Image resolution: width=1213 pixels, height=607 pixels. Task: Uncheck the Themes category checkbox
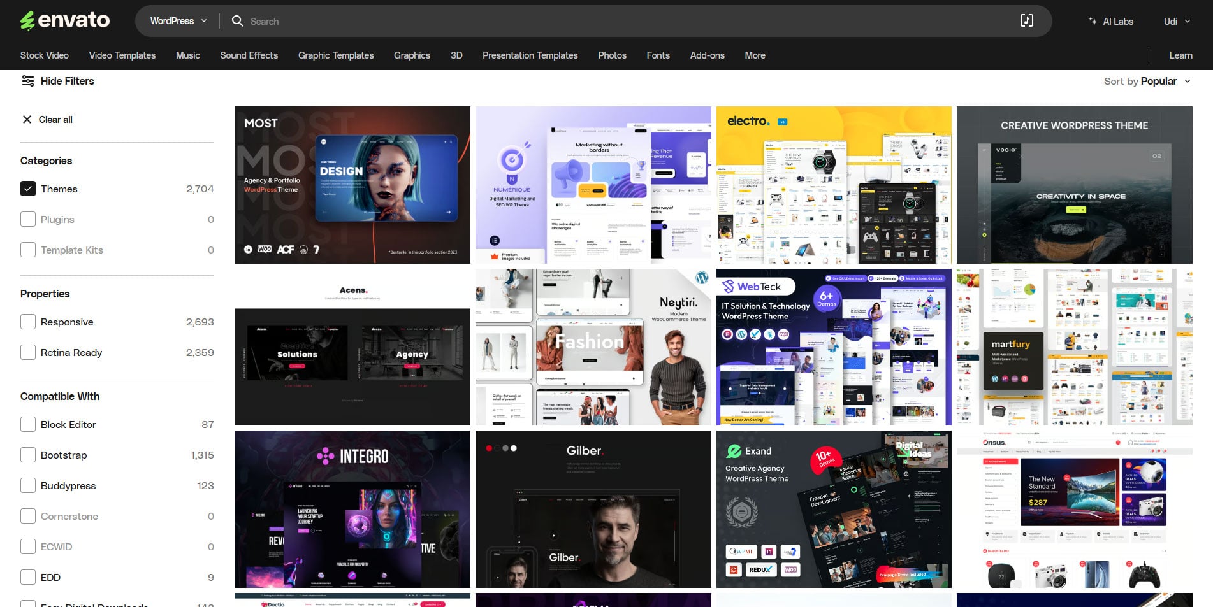28,189
